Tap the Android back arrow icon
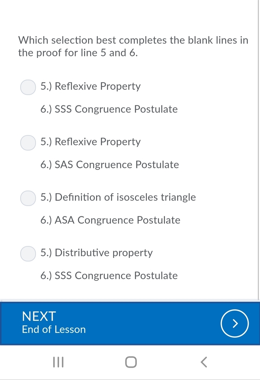This screenshot has height=380, width=260. 204,362
